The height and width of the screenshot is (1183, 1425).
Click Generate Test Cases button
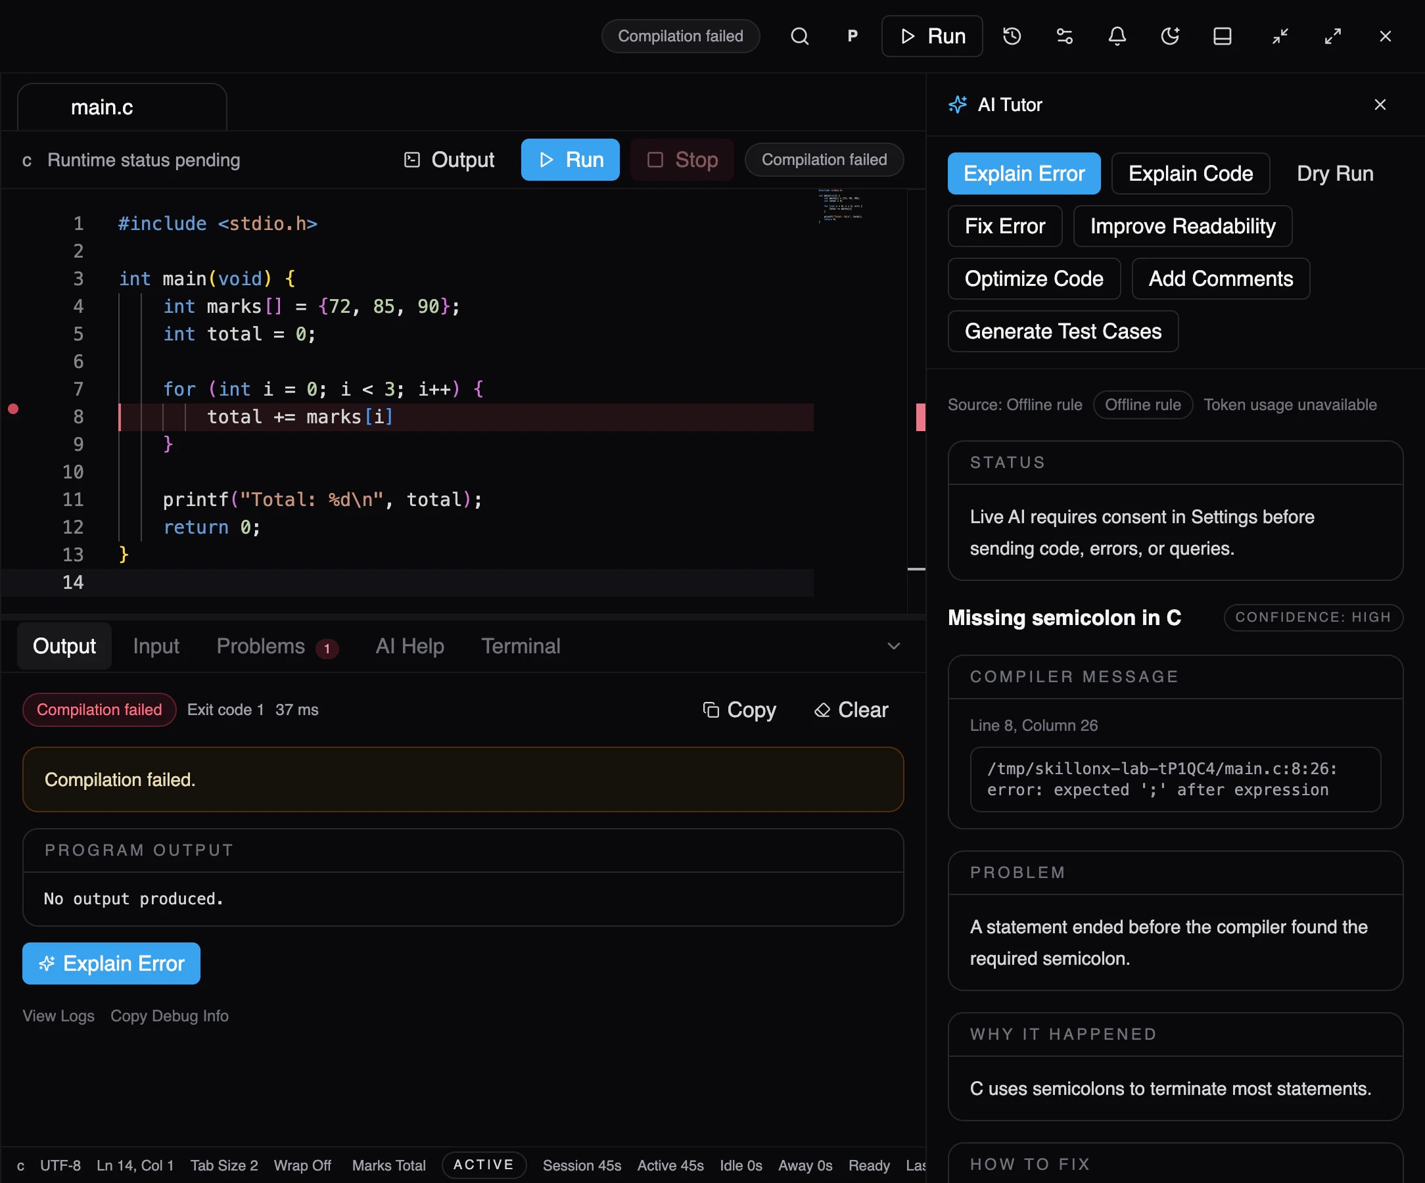click(x=1063, y=331)
